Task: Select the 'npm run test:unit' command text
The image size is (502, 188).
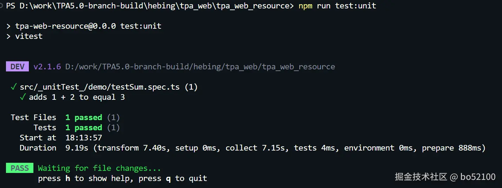Action: pyautogui.click(x=337, y=6)
